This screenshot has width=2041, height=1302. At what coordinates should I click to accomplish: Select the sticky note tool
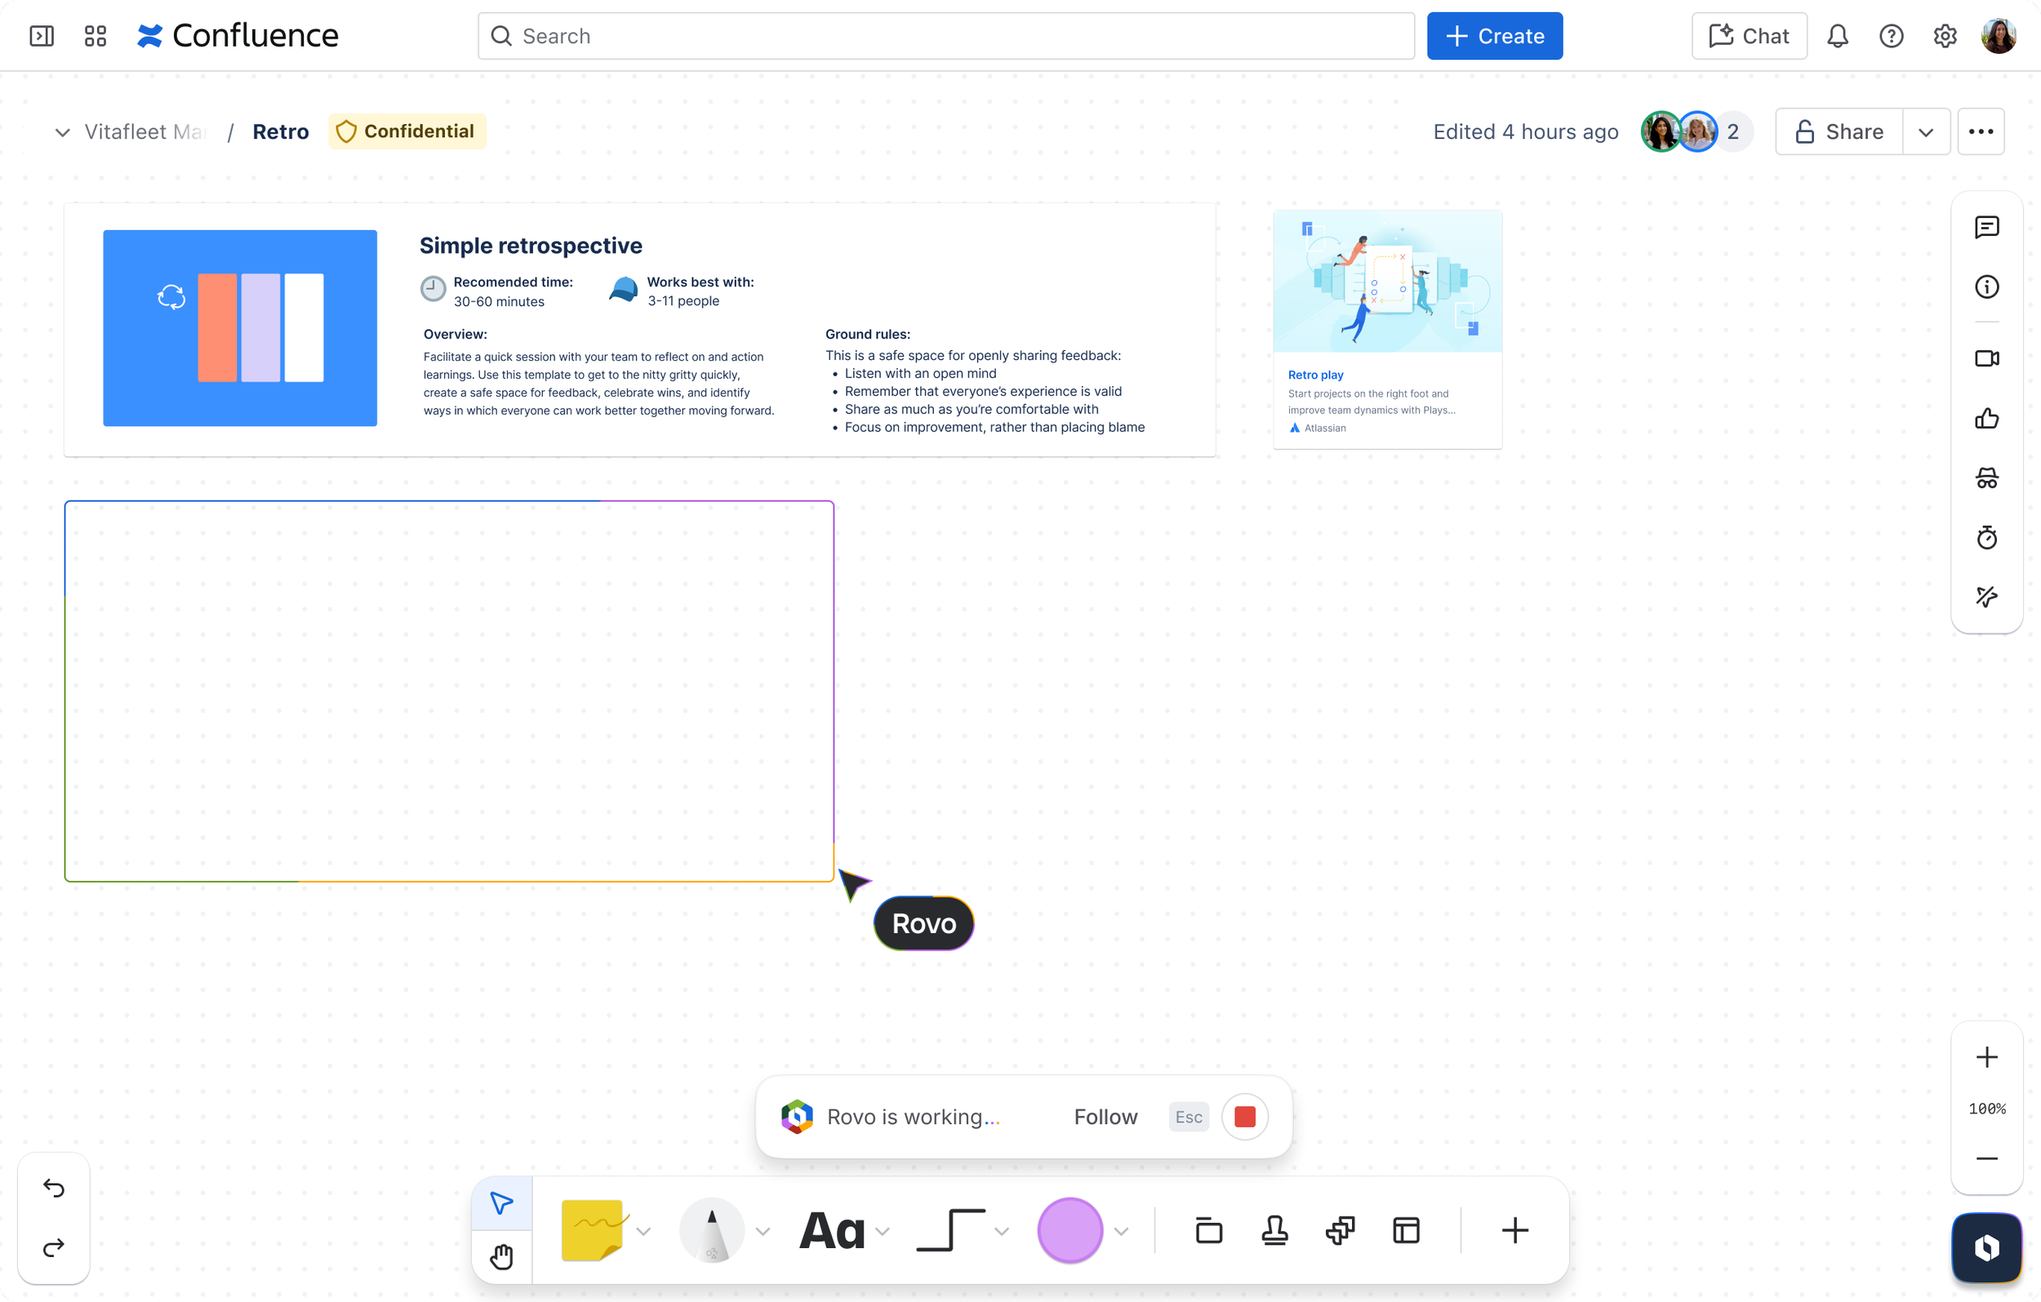pyautogui.click(x=593, y=1230)
